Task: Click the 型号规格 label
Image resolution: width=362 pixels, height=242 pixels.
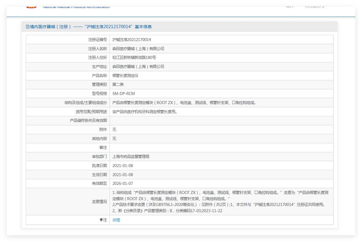Action: pos(99,93)
